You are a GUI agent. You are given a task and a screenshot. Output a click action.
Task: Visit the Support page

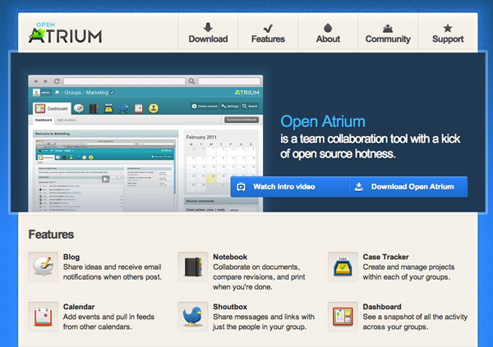(448, 33)
